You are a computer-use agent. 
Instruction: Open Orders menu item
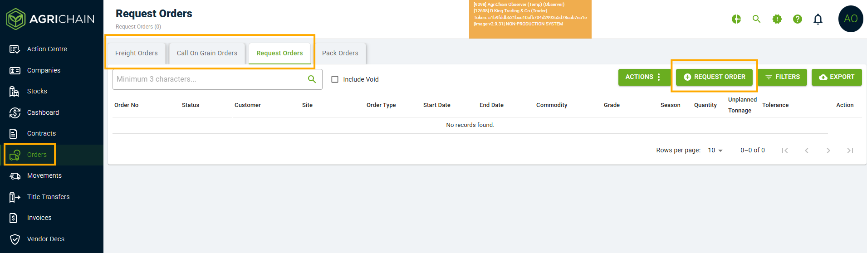(52, 155)
